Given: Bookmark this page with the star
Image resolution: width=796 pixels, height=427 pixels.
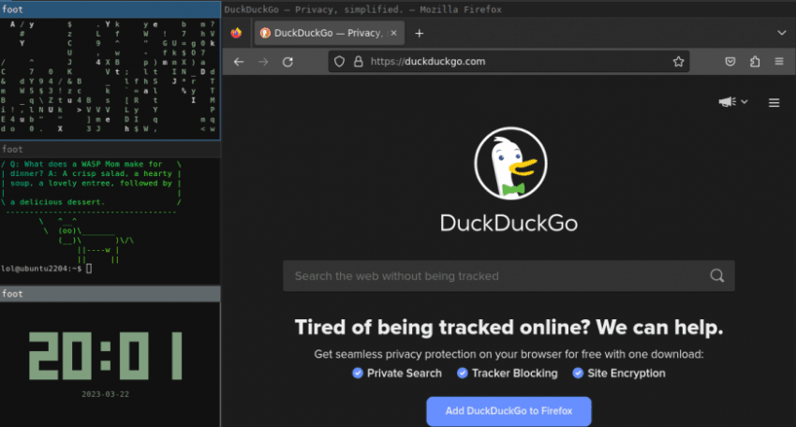Looking at the screenshot, I should point(678,62).
